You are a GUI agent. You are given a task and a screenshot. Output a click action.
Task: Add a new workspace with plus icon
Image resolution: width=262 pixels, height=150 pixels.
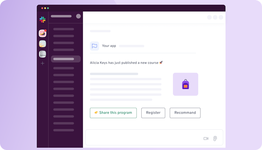pos(43,63)
